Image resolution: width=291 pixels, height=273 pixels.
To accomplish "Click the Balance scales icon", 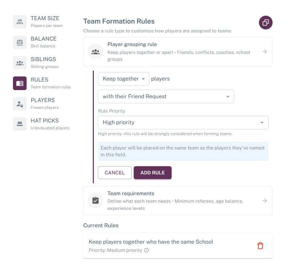I will tap(20, 42).
